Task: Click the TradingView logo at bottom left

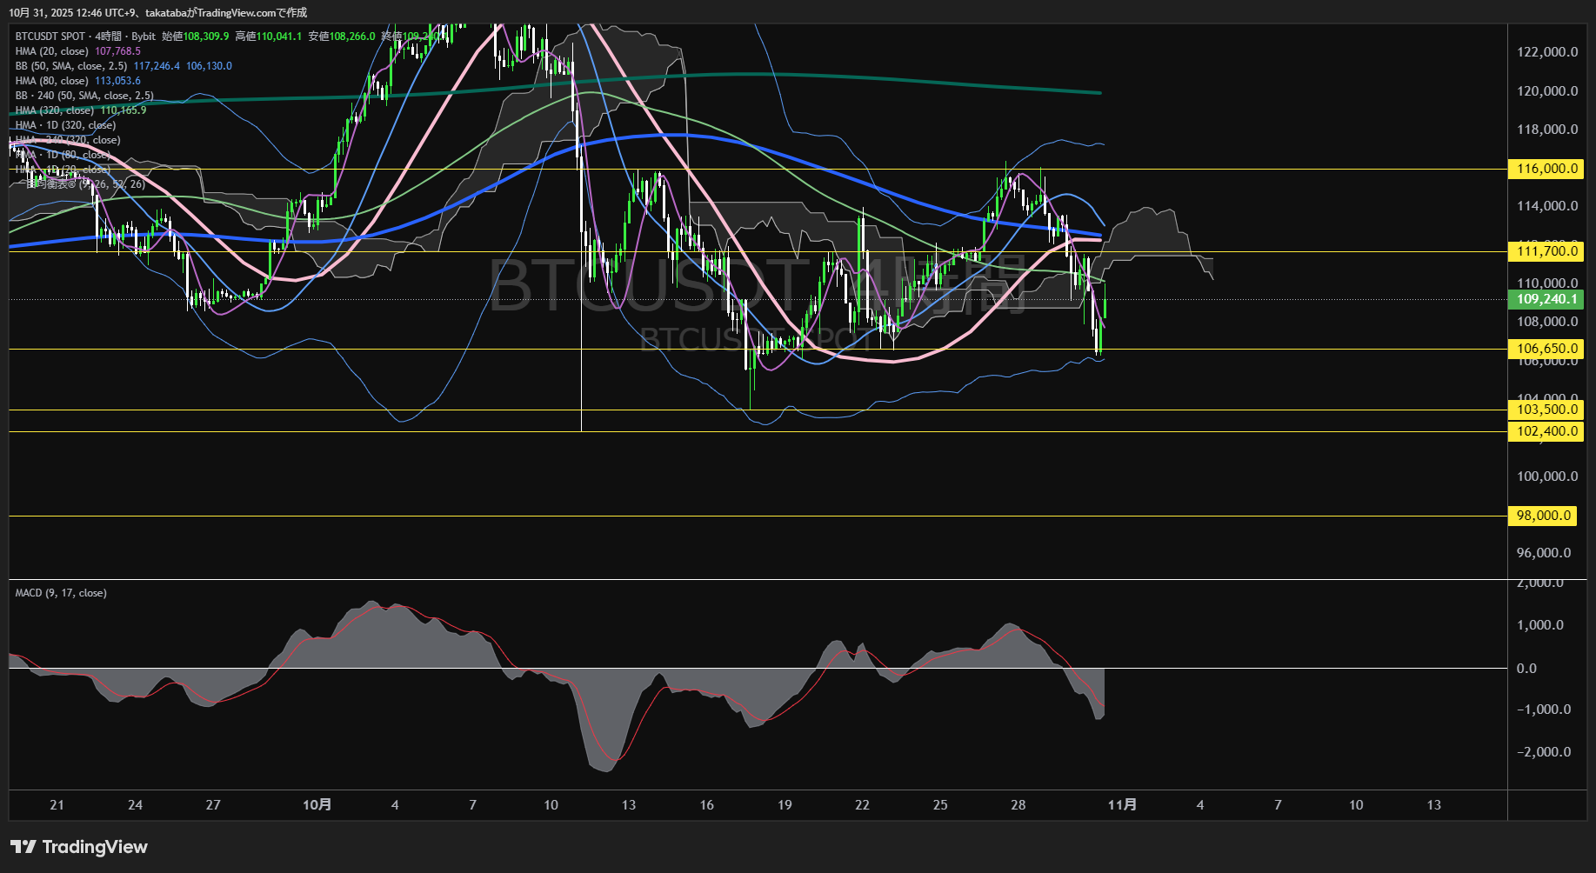Action: 79,847
